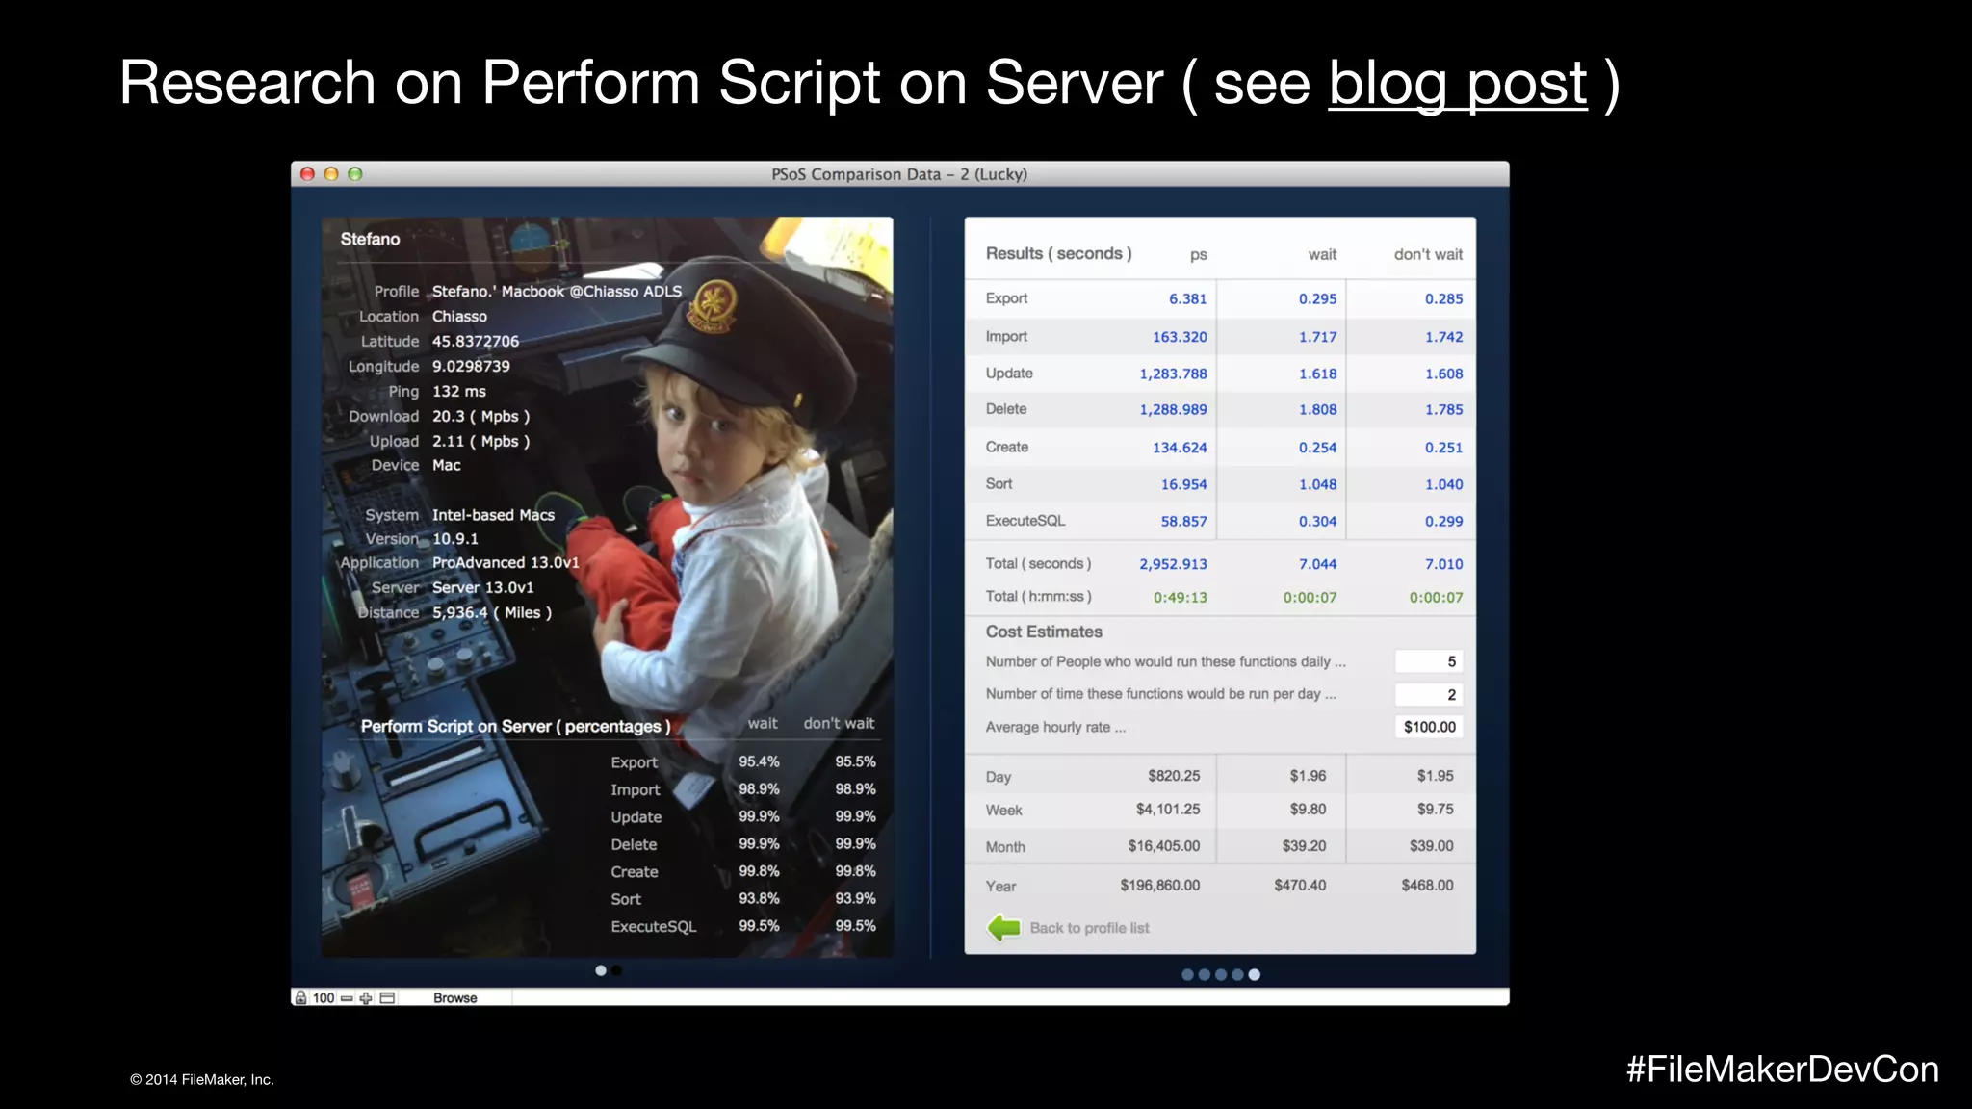Click Create ps value 134.624

1180,448
